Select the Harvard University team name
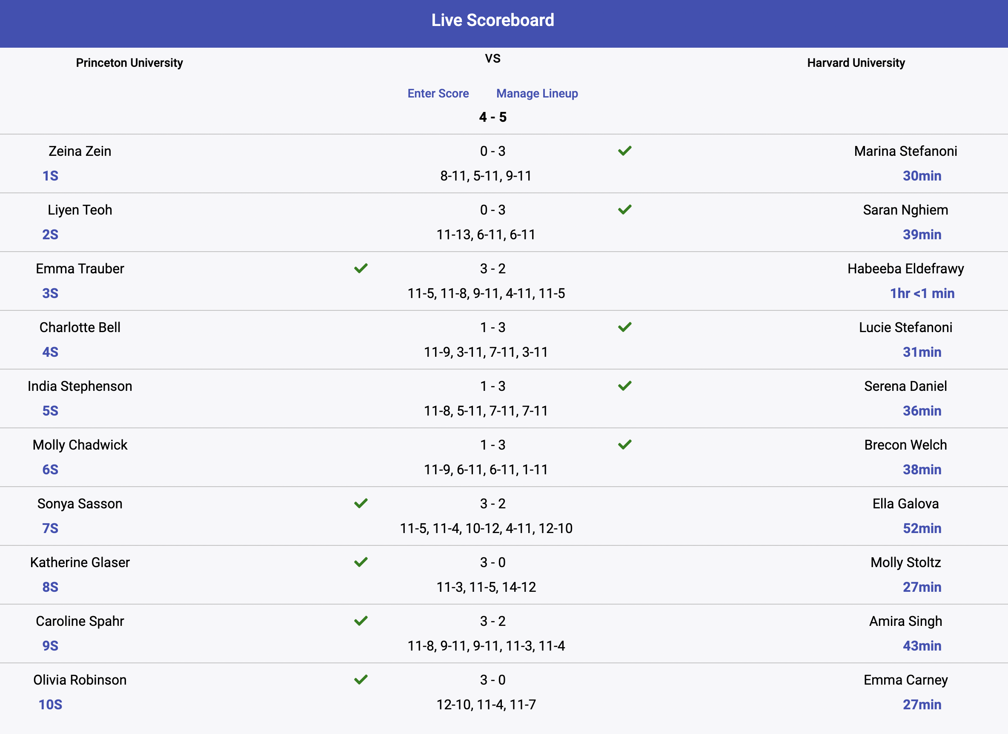 [856, 63]
